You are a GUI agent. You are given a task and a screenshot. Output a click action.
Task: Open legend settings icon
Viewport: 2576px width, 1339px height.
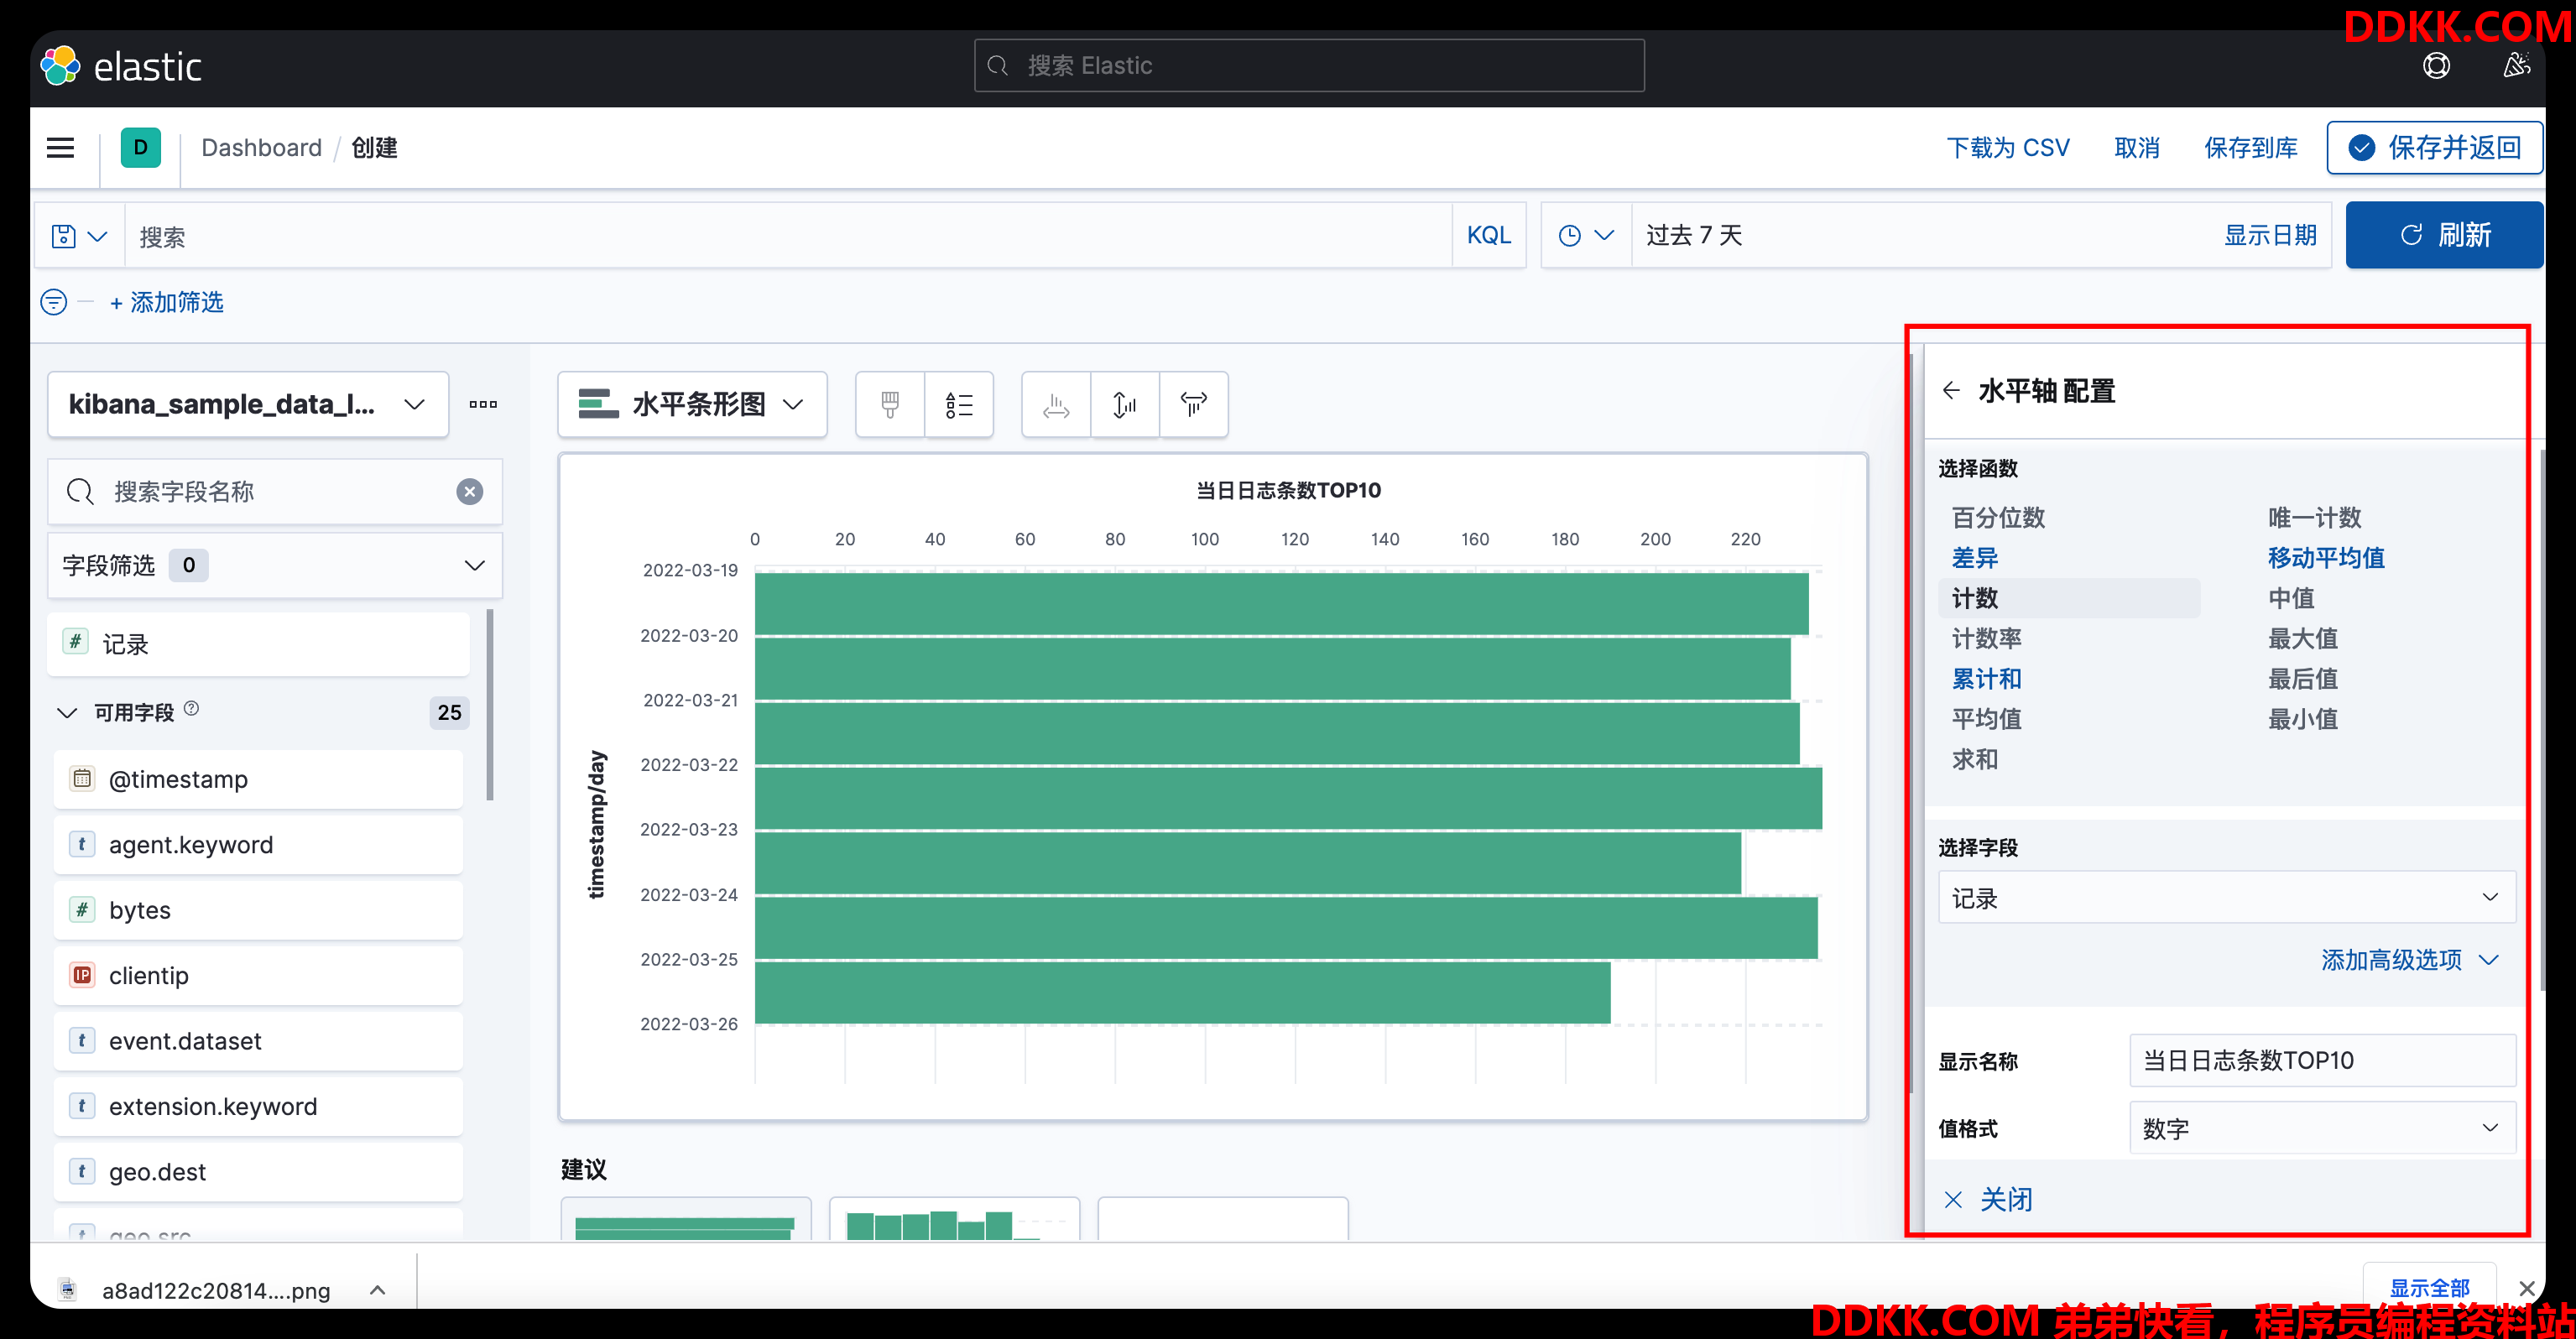(959, 404)
